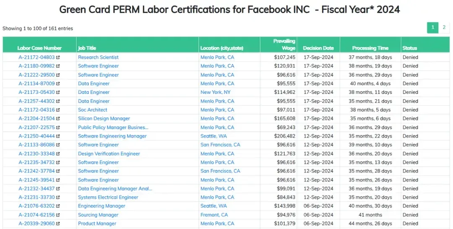Select current pagination page 1
The width and height of the screenshot is (453, 229).
click(x=433, y=28)
